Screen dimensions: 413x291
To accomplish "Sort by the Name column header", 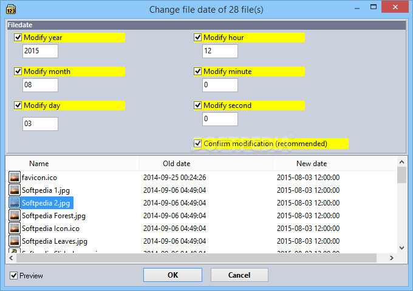I will point(72,164).
